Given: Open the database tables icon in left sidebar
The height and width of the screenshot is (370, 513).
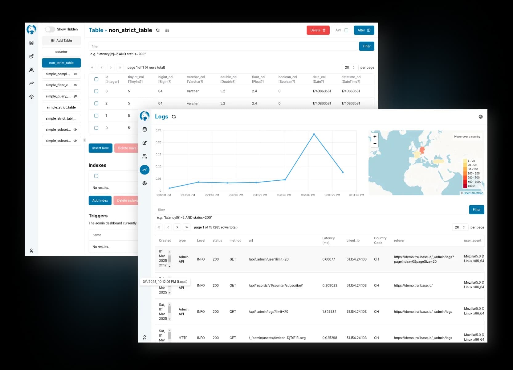Looking at the screenshot, I should 31,43.
